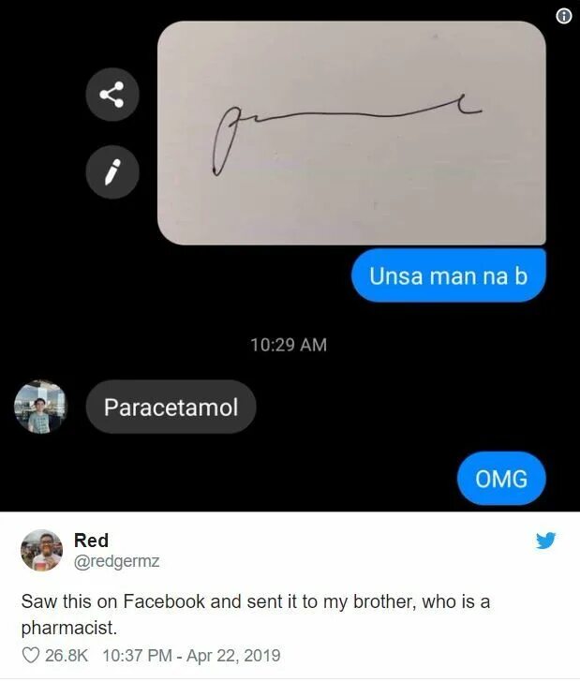Tap the share icon beside the photo
Screen dimensions: 580x682
click(x=112, y=95)
